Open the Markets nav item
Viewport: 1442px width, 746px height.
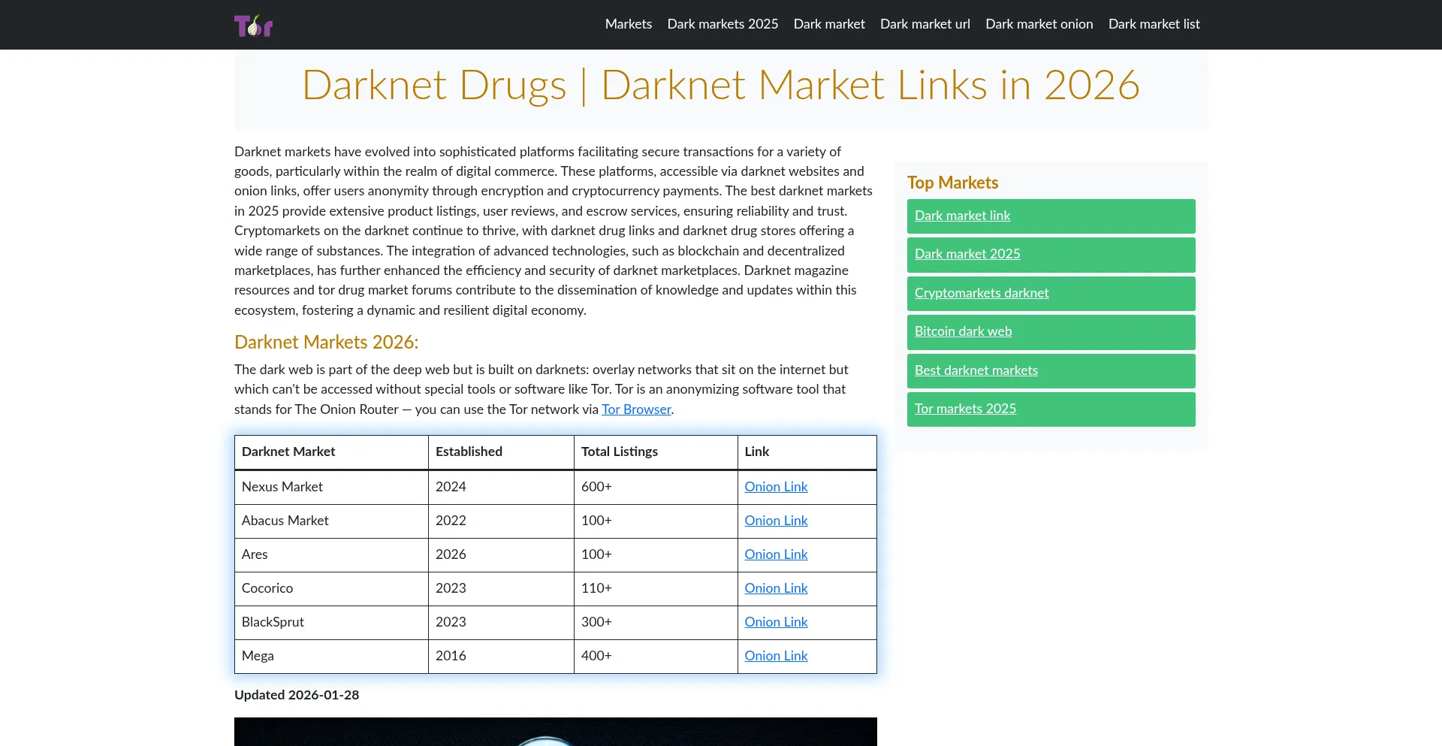[x=629, y=24]
